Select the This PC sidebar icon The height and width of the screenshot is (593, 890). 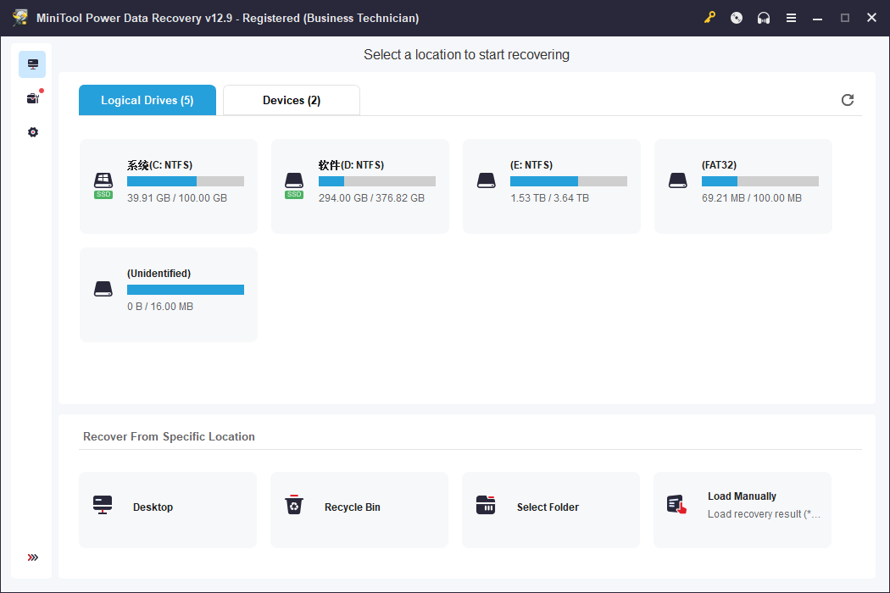coord(32,64)
